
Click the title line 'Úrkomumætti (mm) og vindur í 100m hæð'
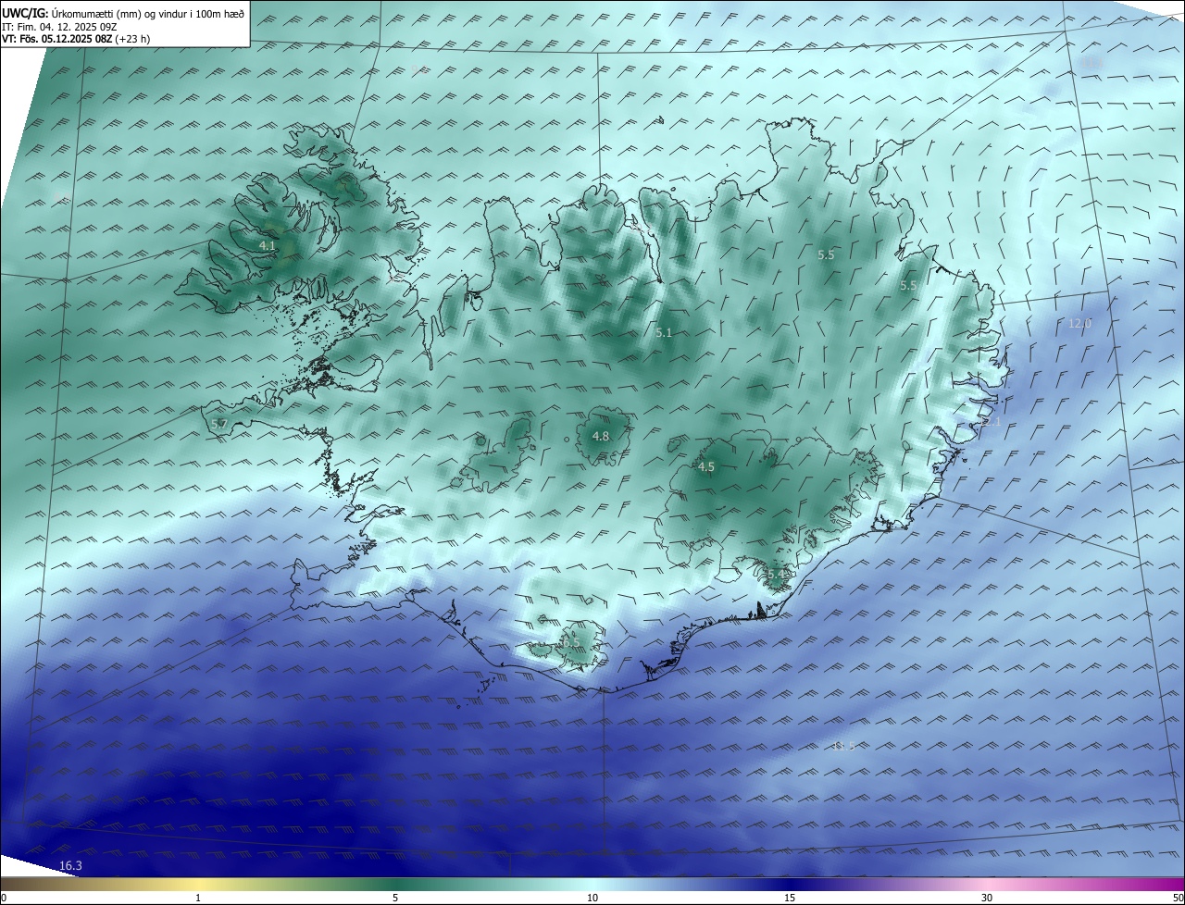148,13
